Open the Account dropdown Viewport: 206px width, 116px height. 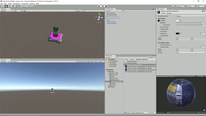click(x=180, y=6)
